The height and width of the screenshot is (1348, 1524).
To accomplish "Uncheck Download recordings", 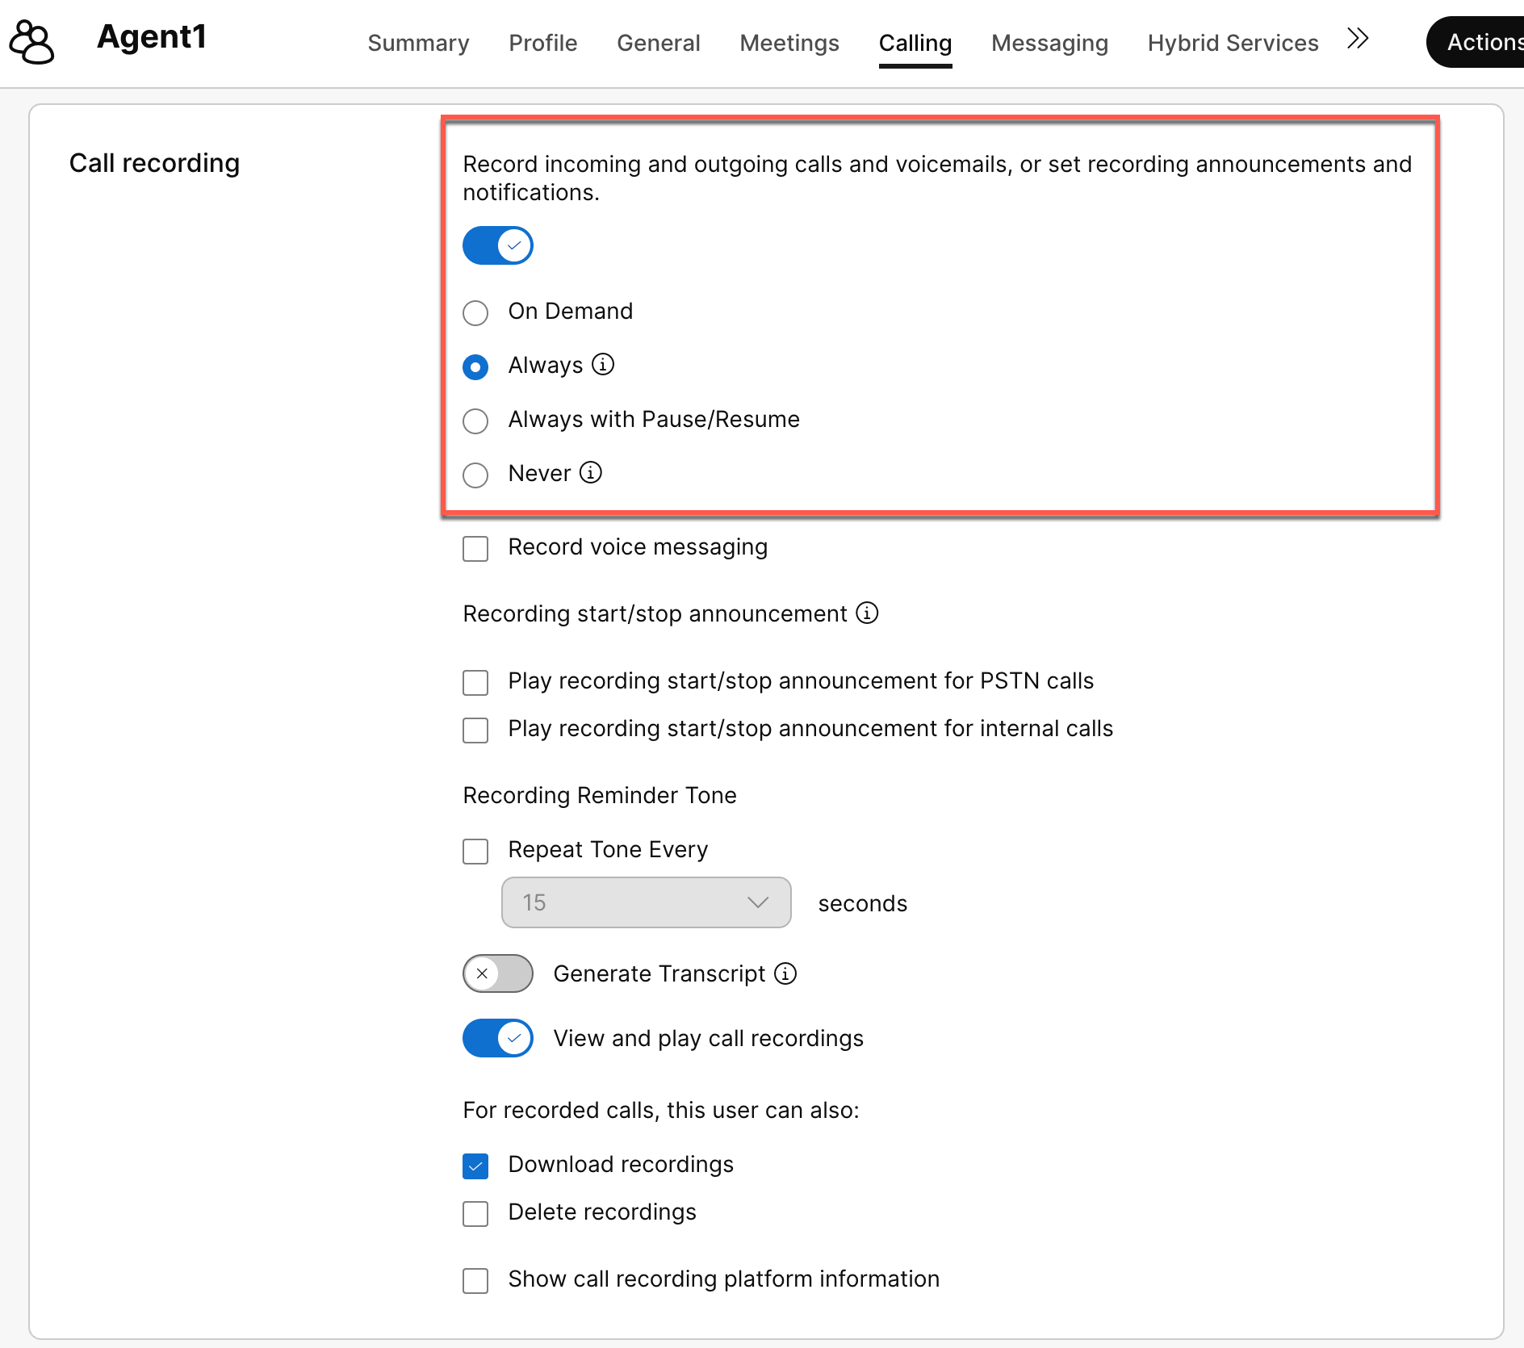I will coord(475,1166).
